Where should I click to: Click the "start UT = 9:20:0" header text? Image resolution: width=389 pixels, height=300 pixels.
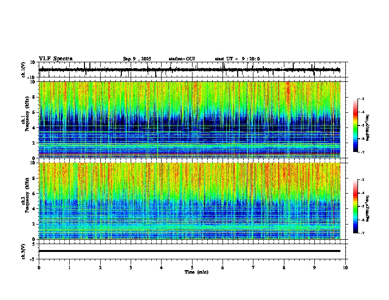(x=237, y=59)
